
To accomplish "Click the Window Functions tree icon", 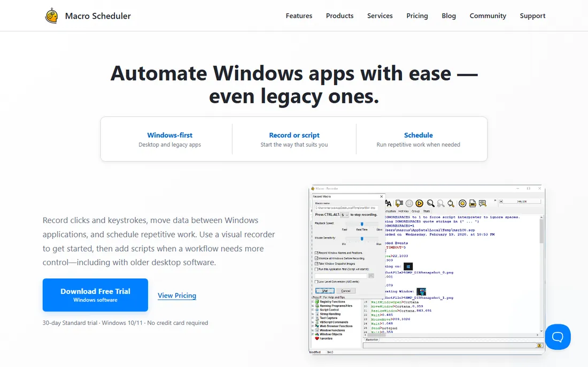I will tap(317, 330).
